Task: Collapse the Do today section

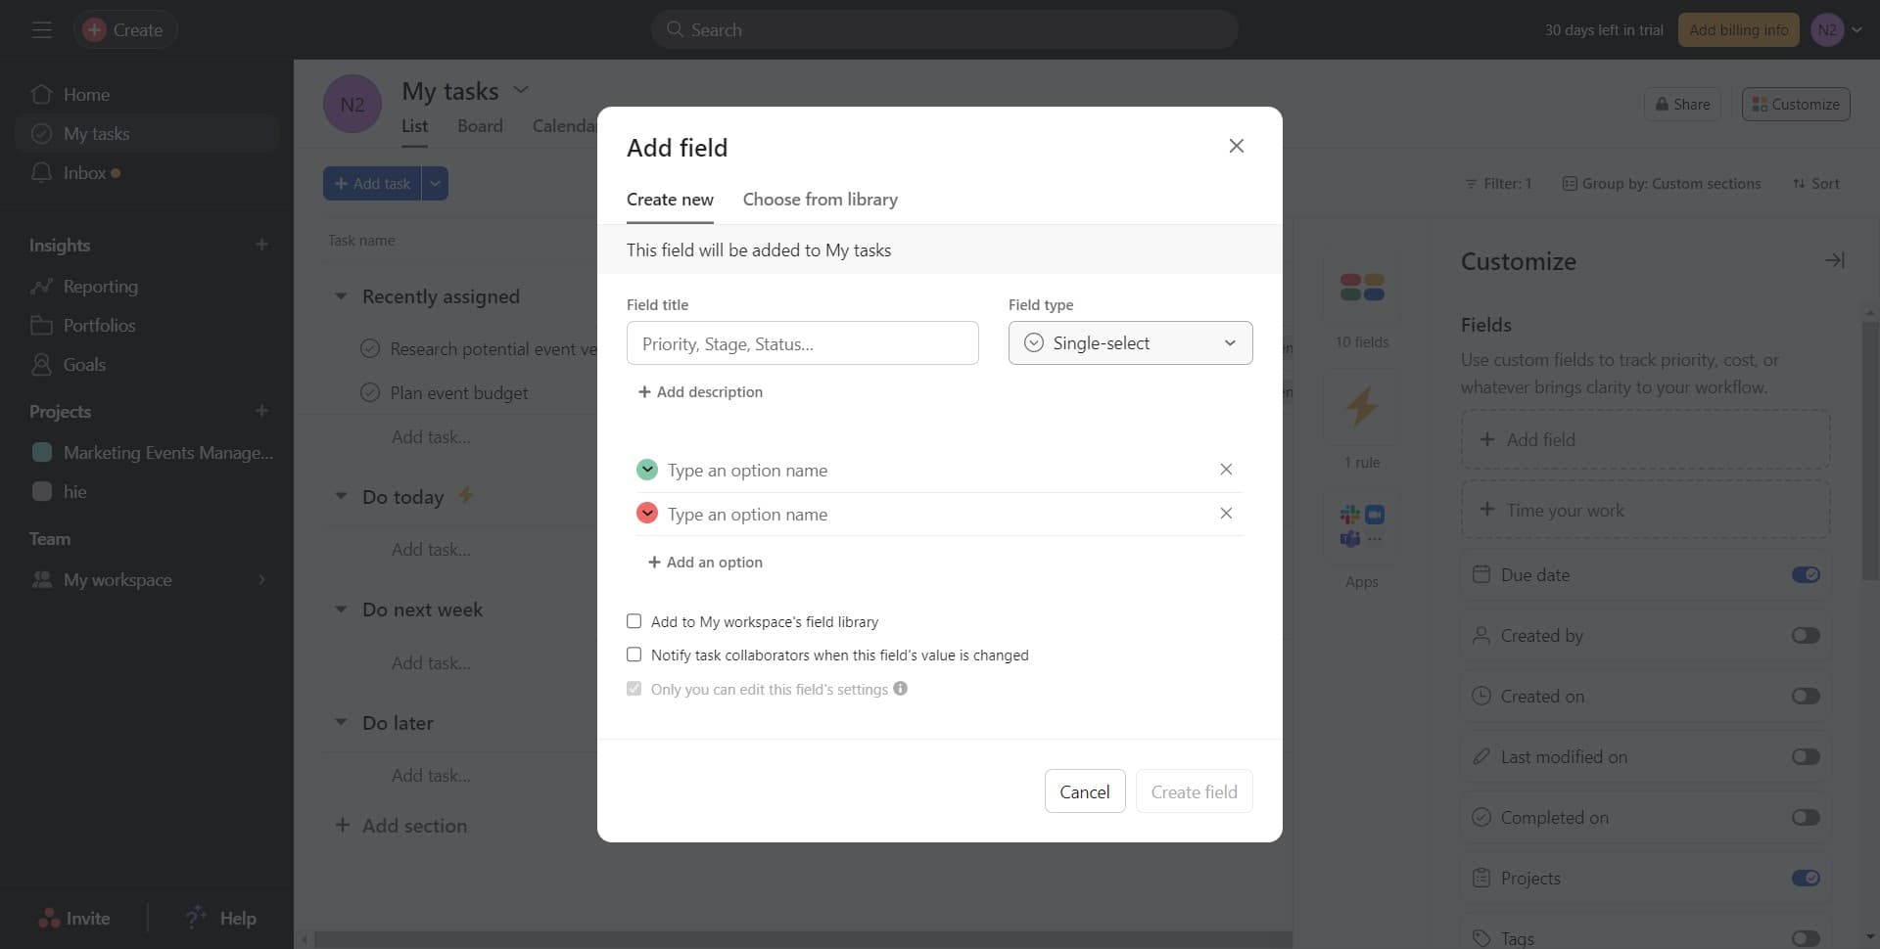Action: click(x=341, y=497)
